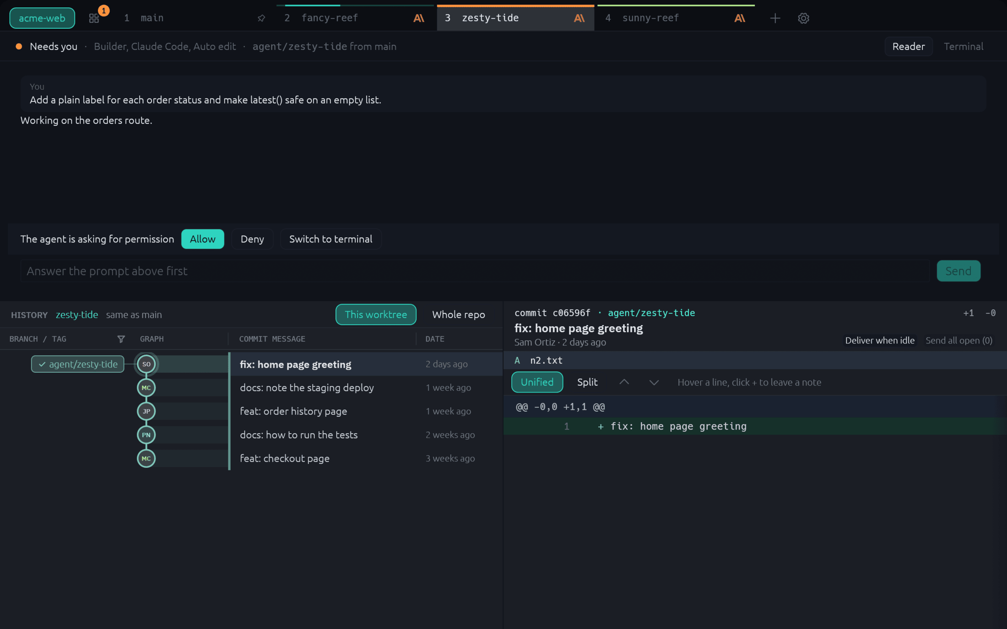
Task: Click the Claude icon on fancy-reef tab
Action: click(419, 18)
